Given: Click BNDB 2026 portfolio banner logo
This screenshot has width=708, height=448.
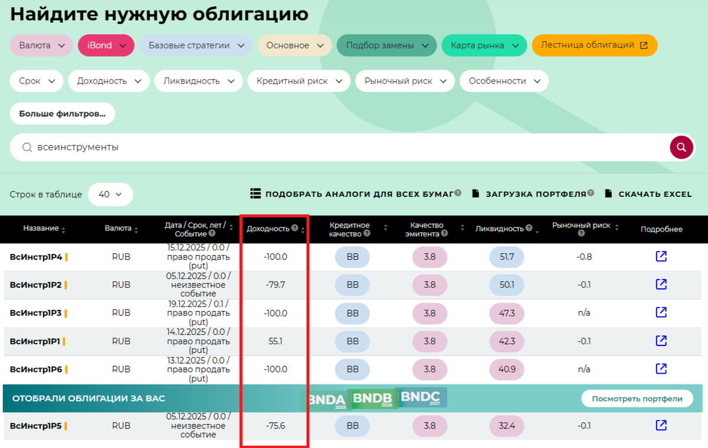Looking at the screenshot, I should coord(373,398).
